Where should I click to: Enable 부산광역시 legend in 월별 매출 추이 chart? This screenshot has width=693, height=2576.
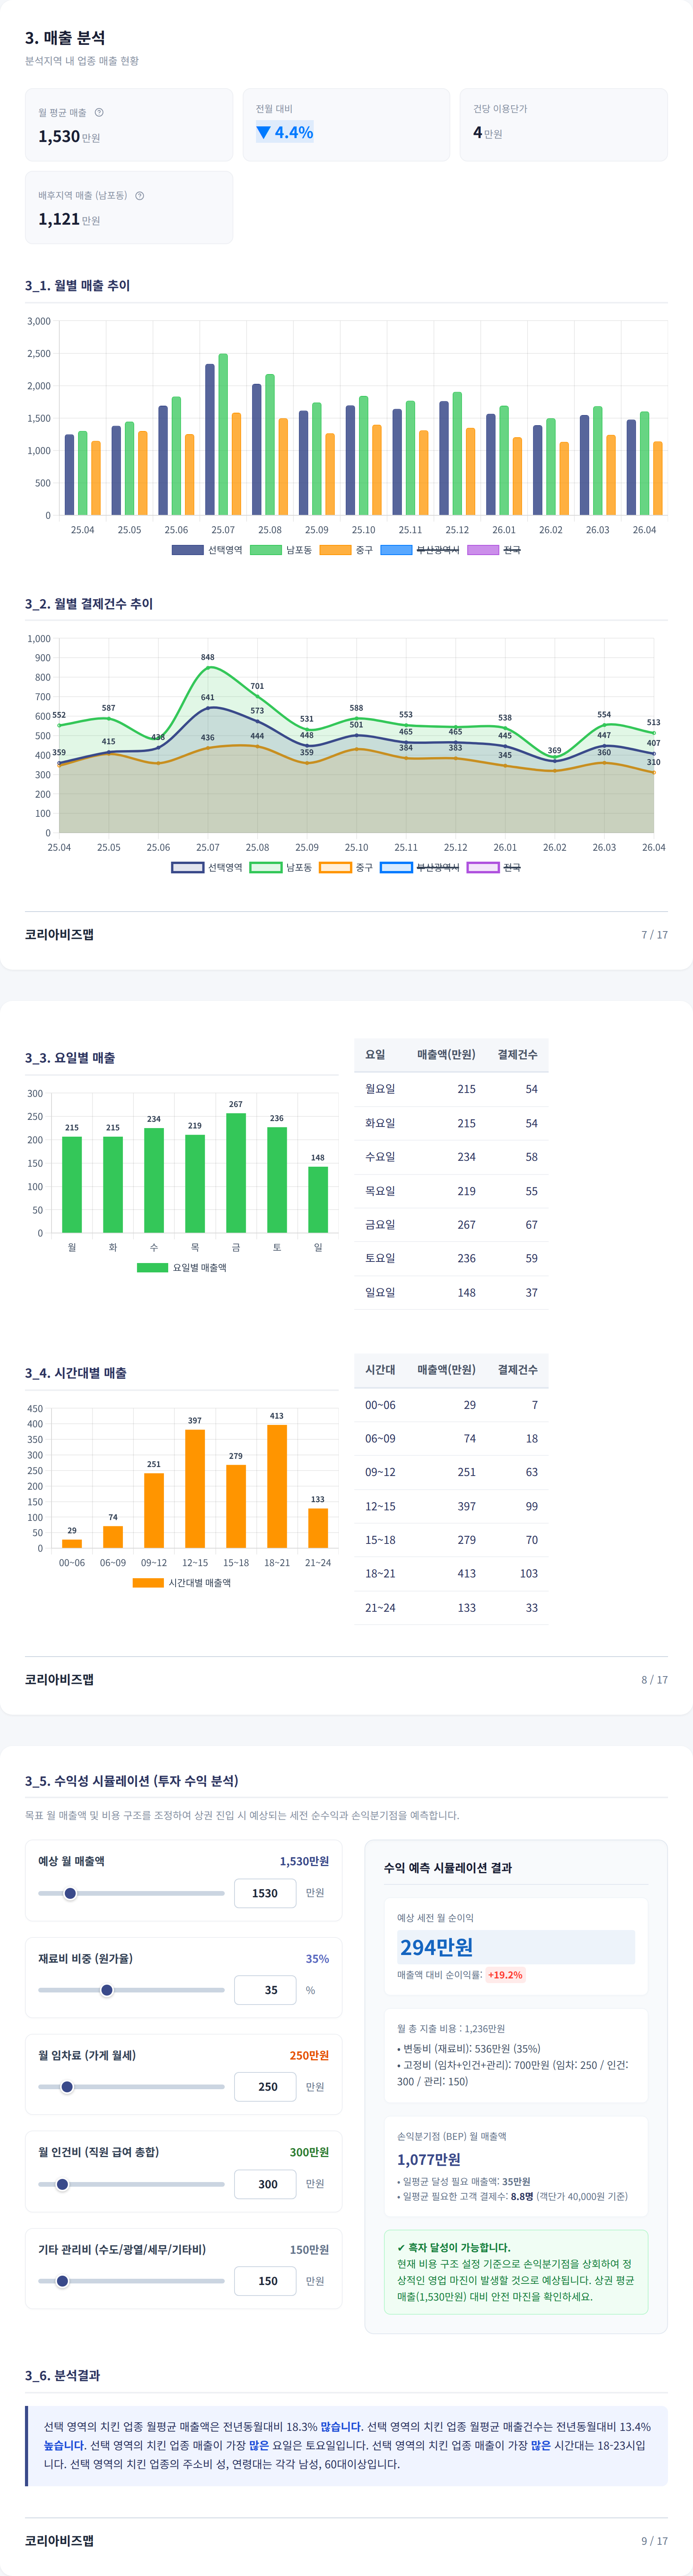[420, 550]
